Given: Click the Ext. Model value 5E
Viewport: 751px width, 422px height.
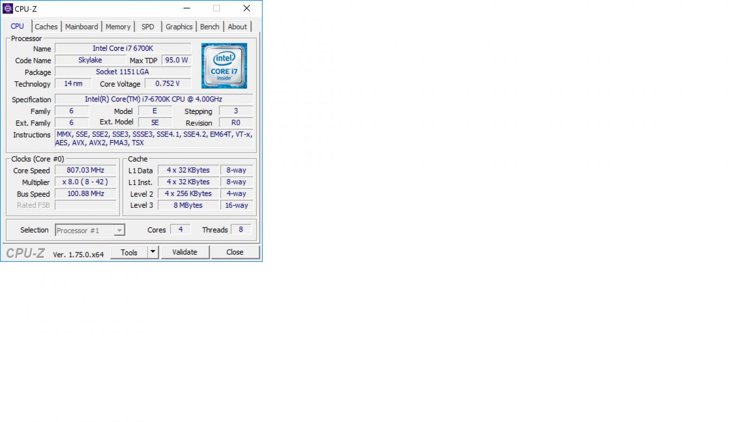Looking at the screenshot, I should coord(155,122).
